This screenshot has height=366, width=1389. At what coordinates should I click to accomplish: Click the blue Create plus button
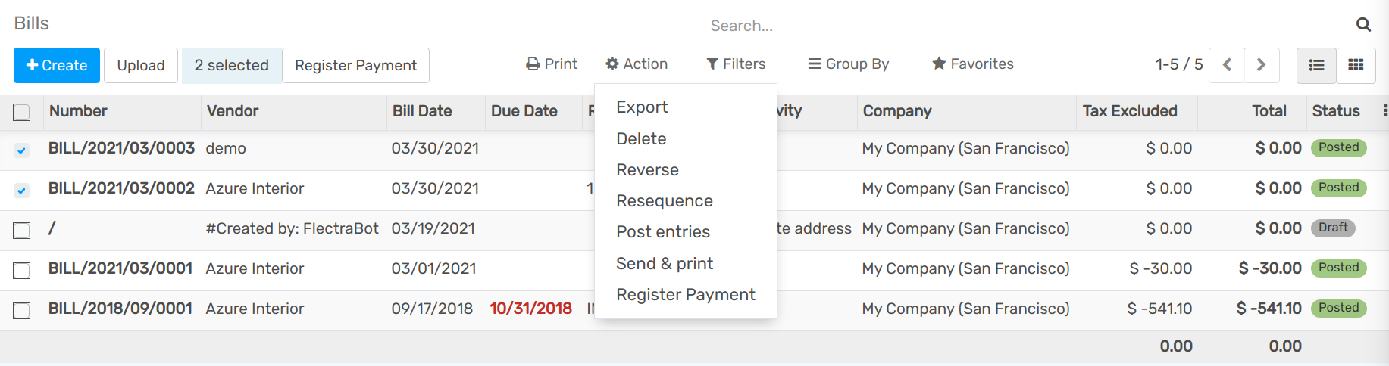click(x=57, y=66)
